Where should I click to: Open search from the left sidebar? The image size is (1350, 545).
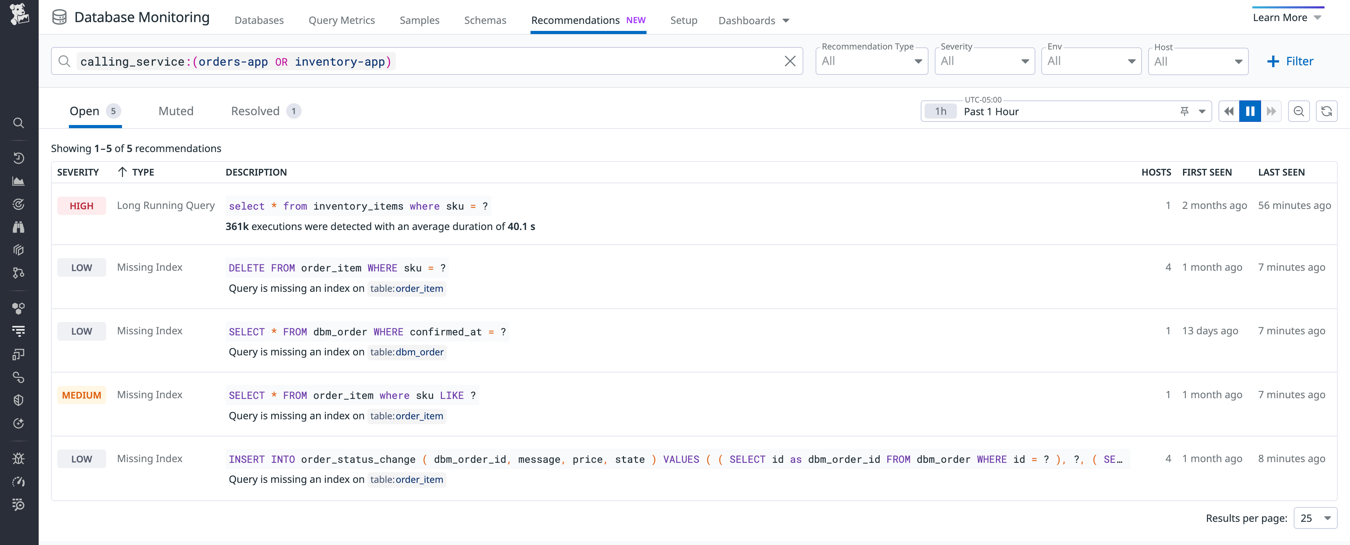(x=18, y=123)
